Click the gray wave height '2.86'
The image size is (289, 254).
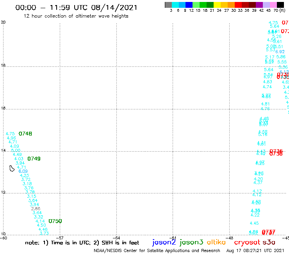[x=36, y=209]
